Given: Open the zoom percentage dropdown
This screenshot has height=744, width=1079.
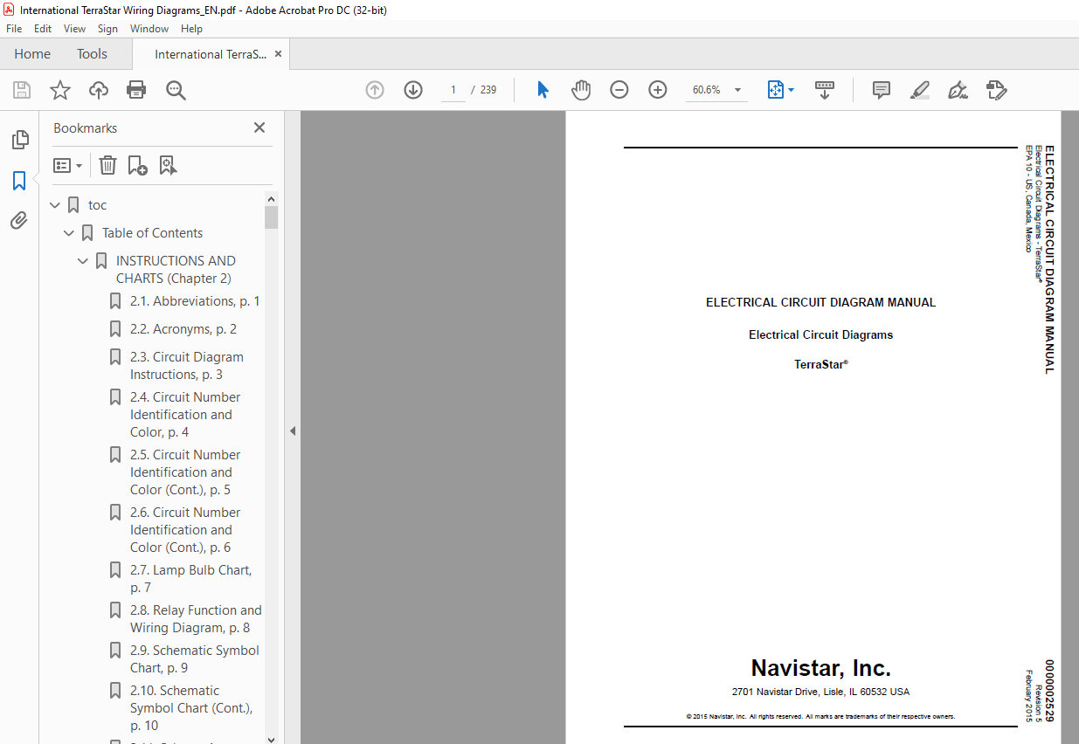Looking at the screenshot, I should click(x=737, y=90).
